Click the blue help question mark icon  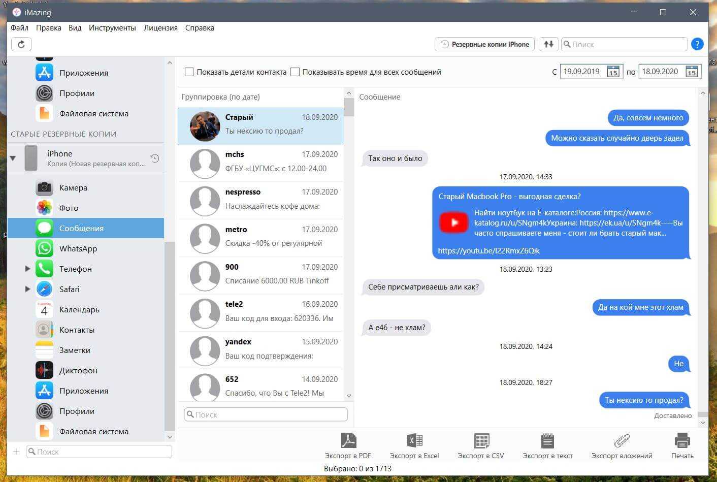(x=697, y=44)
